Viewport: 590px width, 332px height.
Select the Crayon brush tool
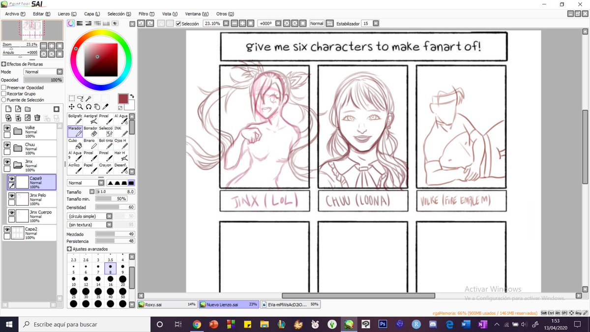point(105,168)
